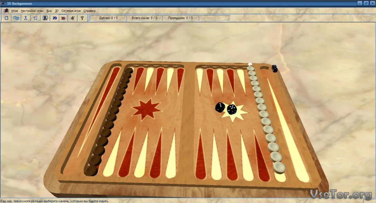Select the nearest white checker in the stack

click(279, 166)
